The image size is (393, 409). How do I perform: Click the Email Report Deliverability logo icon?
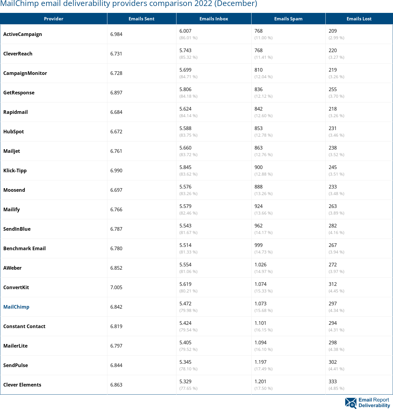[351, 403]
